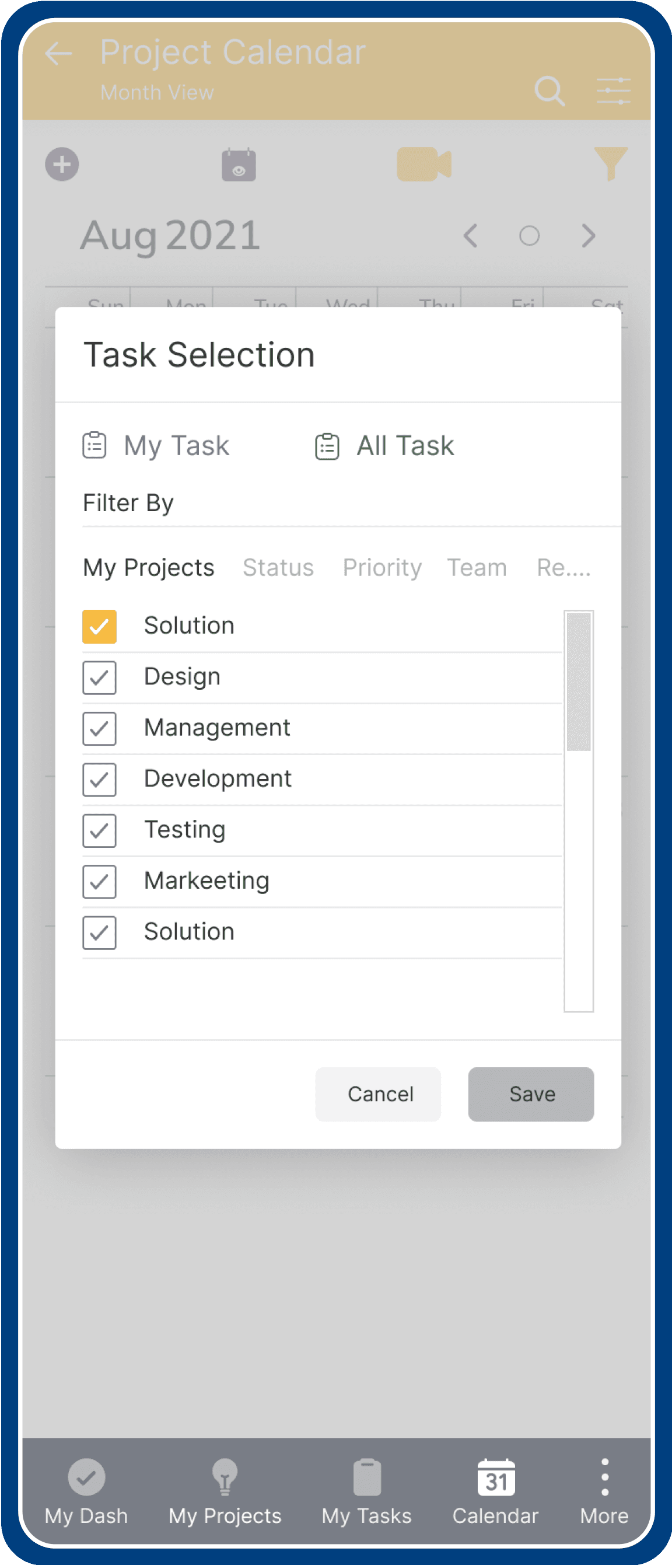Uncheck the highlighted Solution checkbox
Image resolution: width=672 pixels, height=1565 pixels.
click(100, 626)
